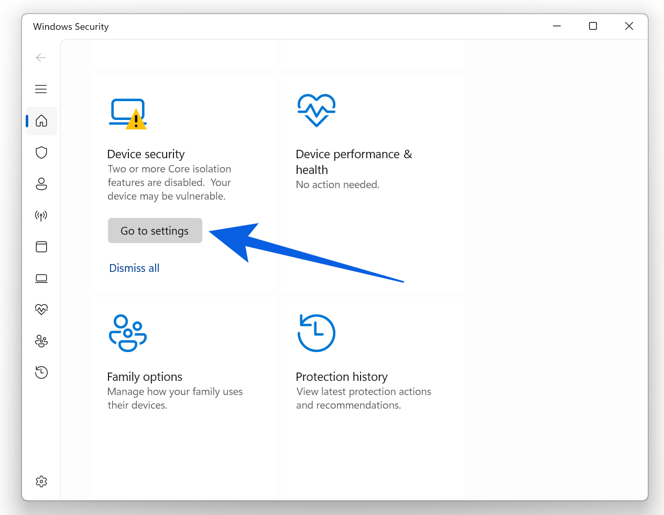Click Go to settings for Core isolation
664x515 pixels.
coord(155,231)
